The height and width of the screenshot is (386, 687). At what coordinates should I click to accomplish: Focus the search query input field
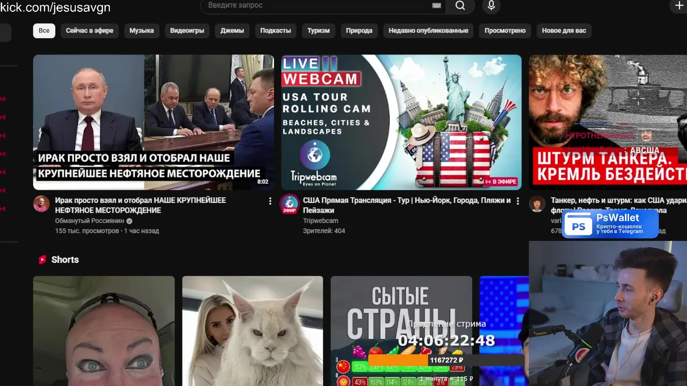(323, 5)
